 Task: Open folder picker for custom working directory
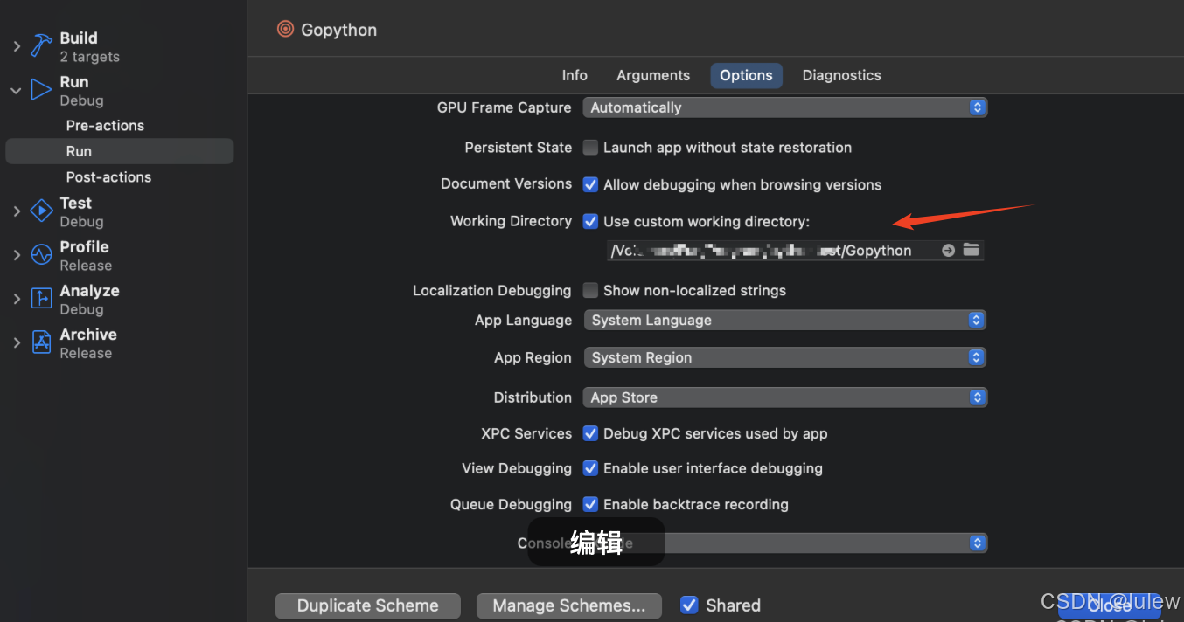click(971, 250)
